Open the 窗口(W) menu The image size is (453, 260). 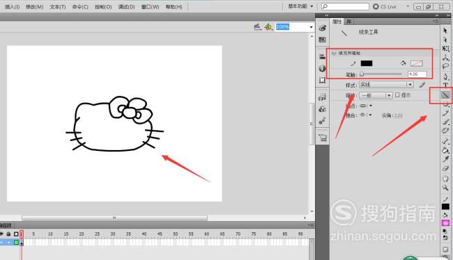150,7
